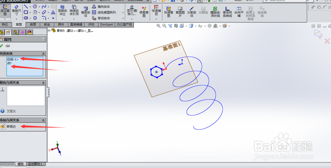Screen dimensions: 331x168
Task: Select the sketch Text (A) tool
Action: click(53, 13)
